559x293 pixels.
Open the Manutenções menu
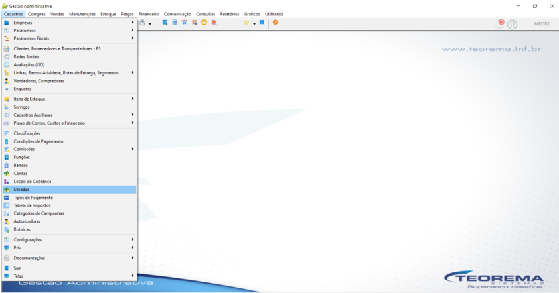(82, 14)
